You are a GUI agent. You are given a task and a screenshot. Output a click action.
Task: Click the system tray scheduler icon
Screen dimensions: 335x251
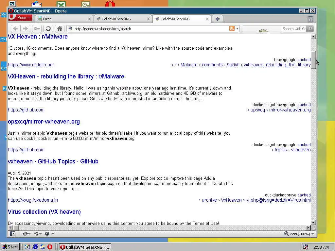305,247
